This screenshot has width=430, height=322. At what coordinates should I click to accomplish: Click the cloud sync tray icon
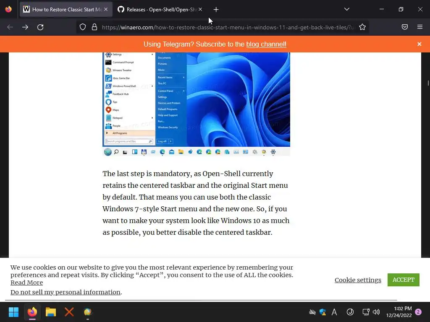pos(312,312)
